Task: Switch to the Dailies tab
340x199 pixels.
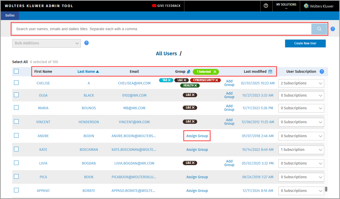Action: [10, 15]
